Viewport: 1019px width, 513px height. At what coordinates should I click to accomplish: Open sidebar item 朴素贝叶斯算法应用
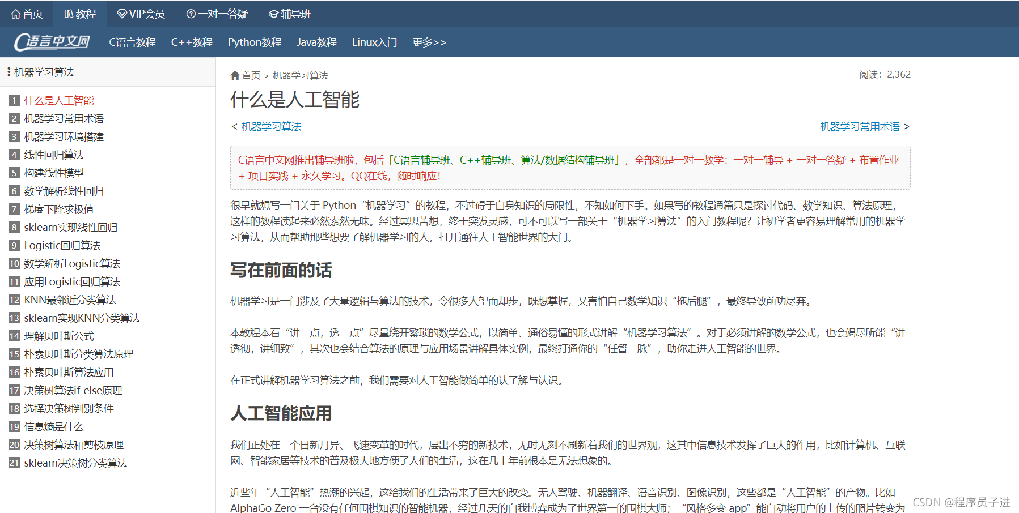coord(69,372)
